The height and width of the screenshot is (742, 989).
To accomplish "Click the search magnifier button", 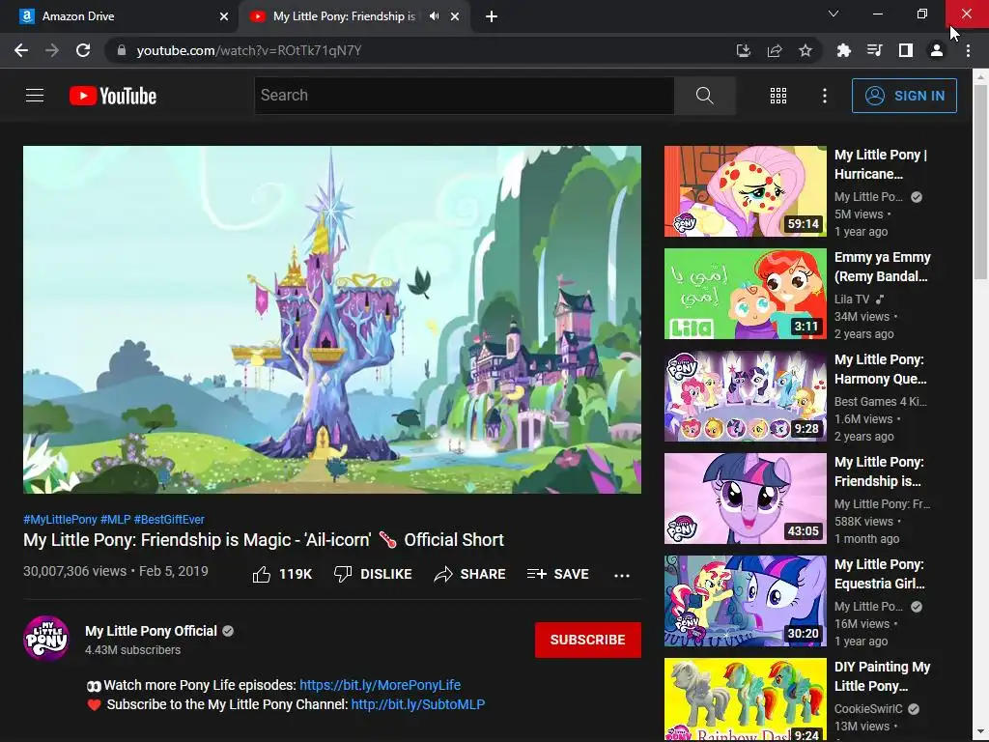I will (704, 96).
